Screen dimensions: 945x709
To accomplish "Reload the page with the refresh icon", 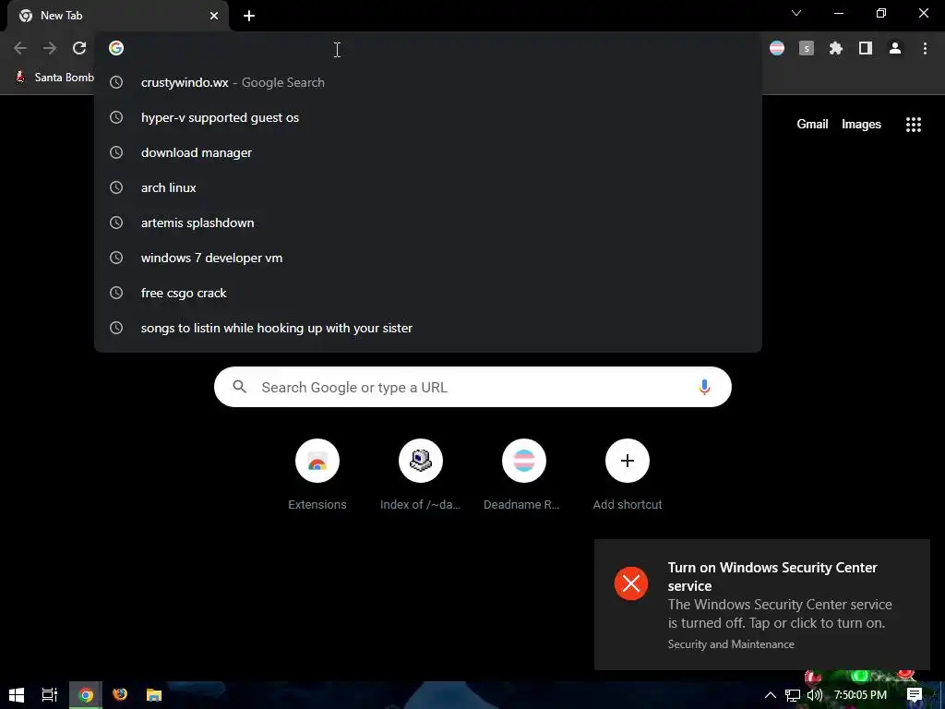I will 79,48.
